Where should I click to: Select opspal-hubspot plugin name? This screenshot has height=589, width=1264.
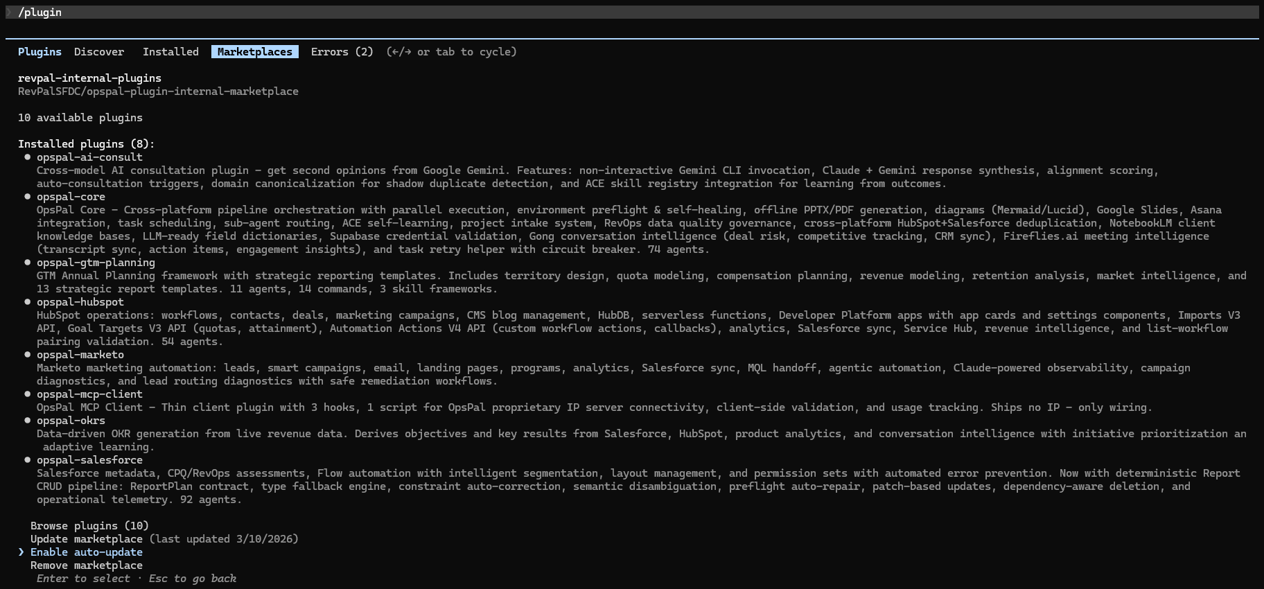(80, 302)
